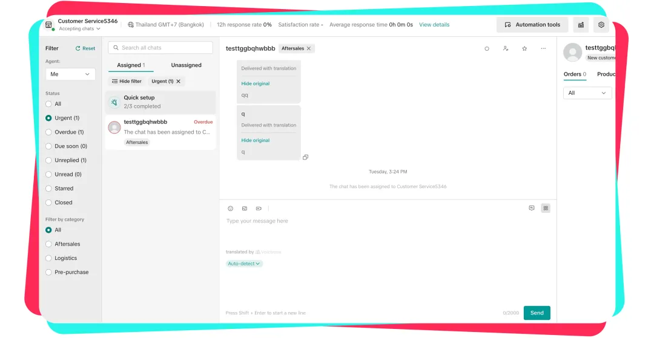Switch to the Unassigned tab
The image size is (654, 338).
(186, 65)
